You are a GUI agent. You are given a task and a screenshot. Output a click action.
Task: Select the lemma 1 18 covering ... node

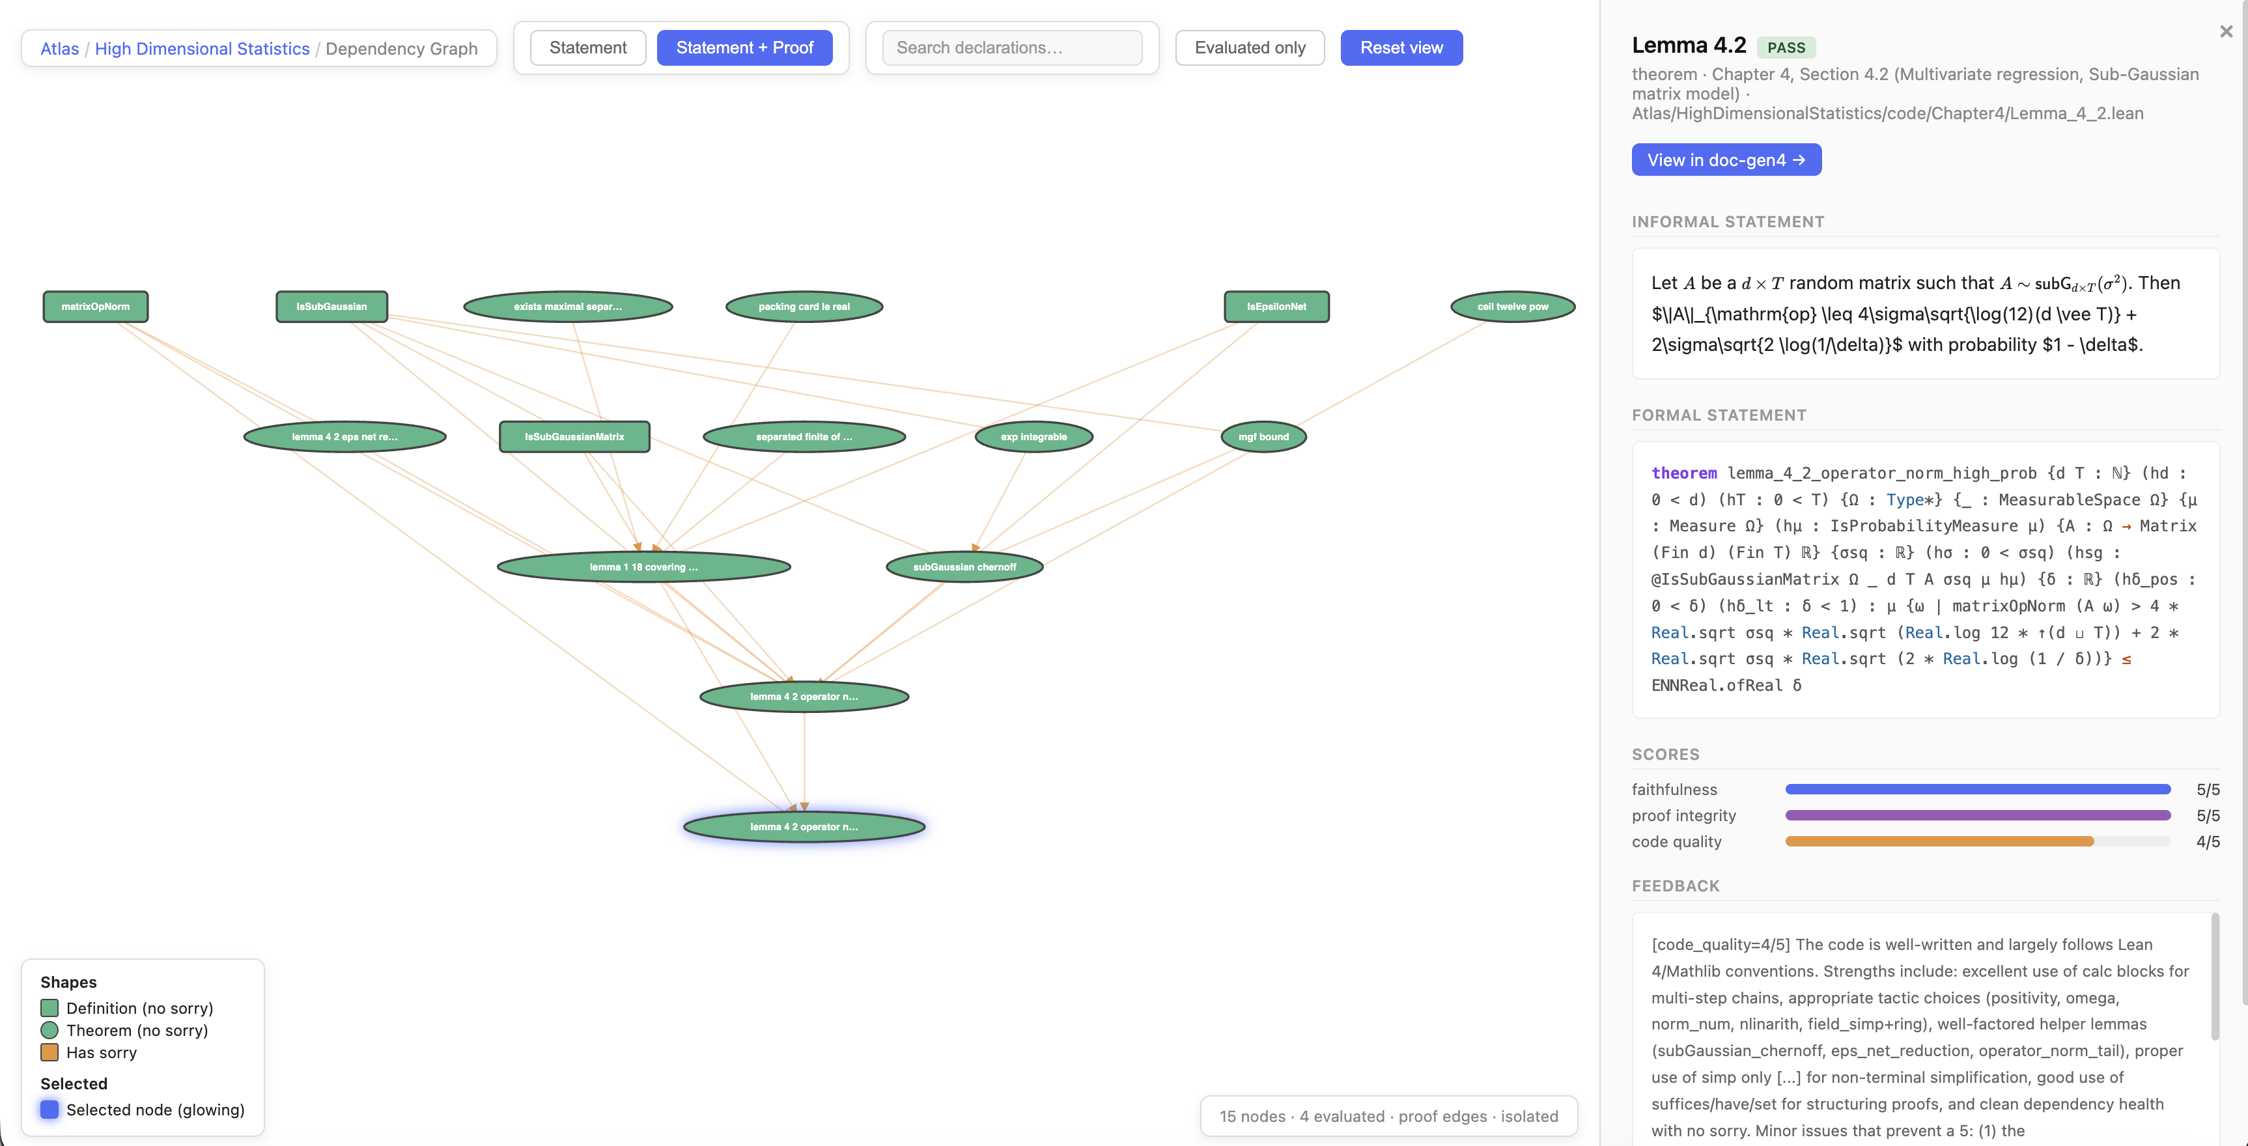click(644, 566)
